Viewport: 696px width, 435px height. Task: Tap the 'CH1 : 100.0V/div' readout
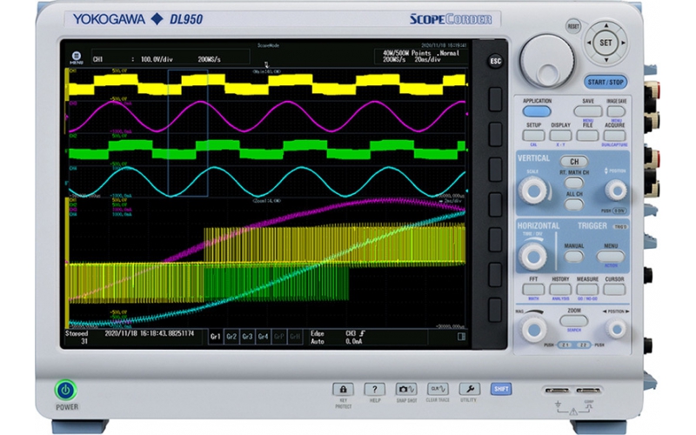pos(133,59)
